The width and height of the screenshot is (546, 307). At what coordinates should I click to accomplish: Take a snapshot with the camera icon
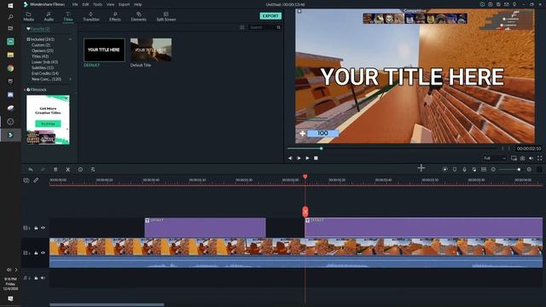(x=523, y=158)
